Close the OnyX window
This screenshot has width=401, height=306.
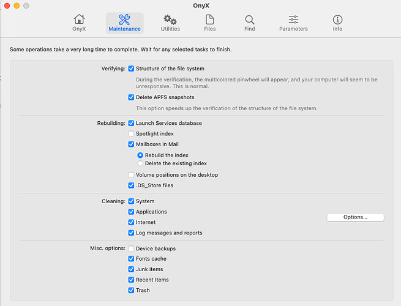coord(7,6)
